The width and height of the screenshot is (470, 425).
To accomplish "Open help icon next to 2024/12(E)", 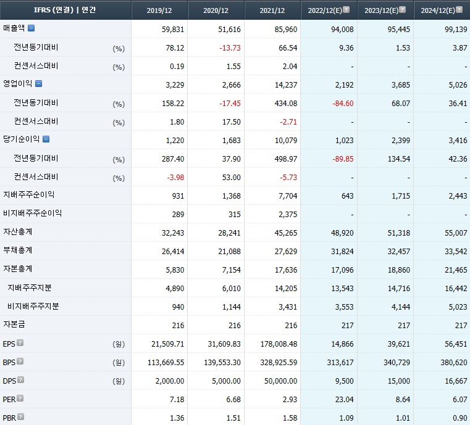I will point(459,10).
